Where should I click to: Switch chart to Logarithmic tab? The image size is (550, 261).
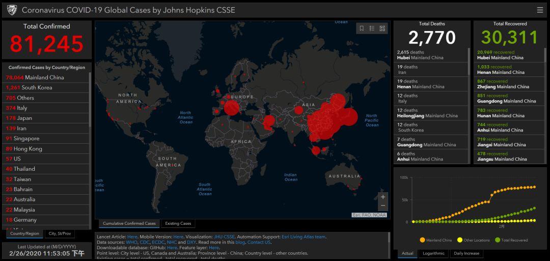pyautogui.click(x=433, y=253)
